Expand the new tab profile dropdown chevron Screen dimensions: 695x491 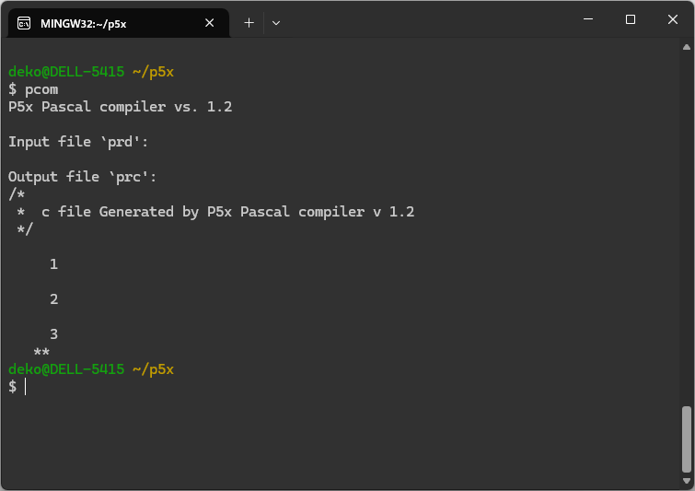pos(276,23)
